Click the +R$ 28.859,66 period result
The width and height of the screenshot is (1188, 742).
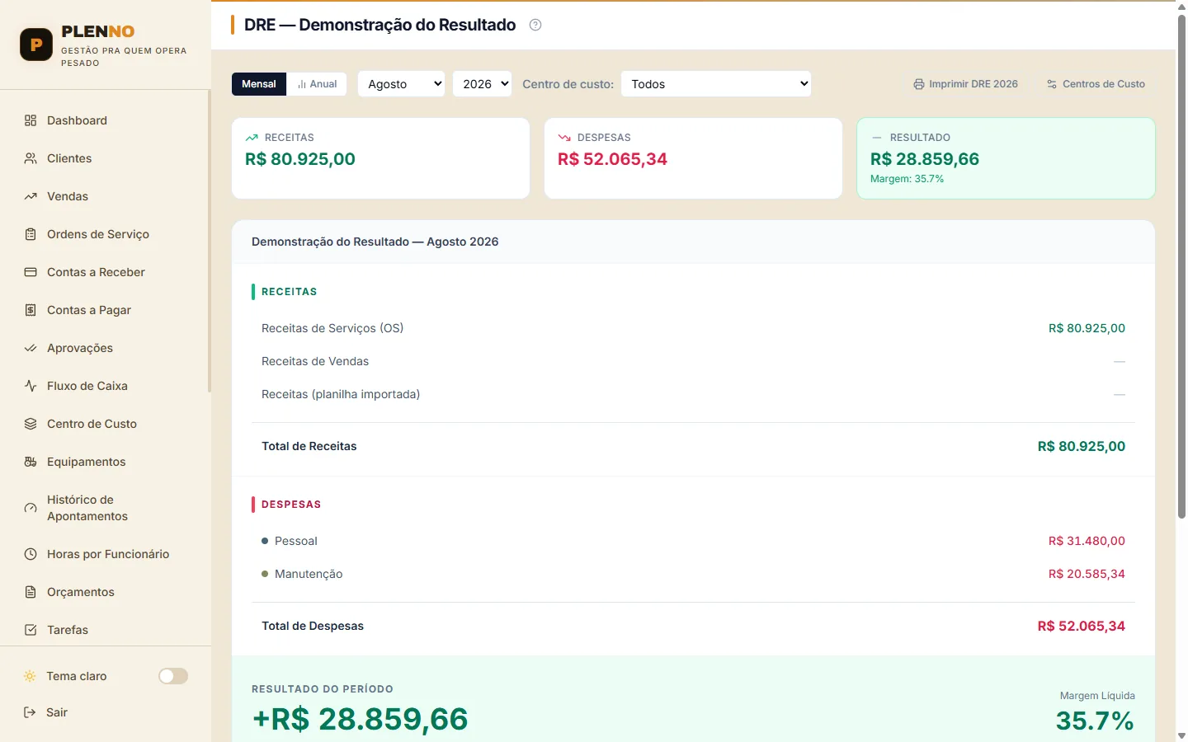click(x=360, y=719)
